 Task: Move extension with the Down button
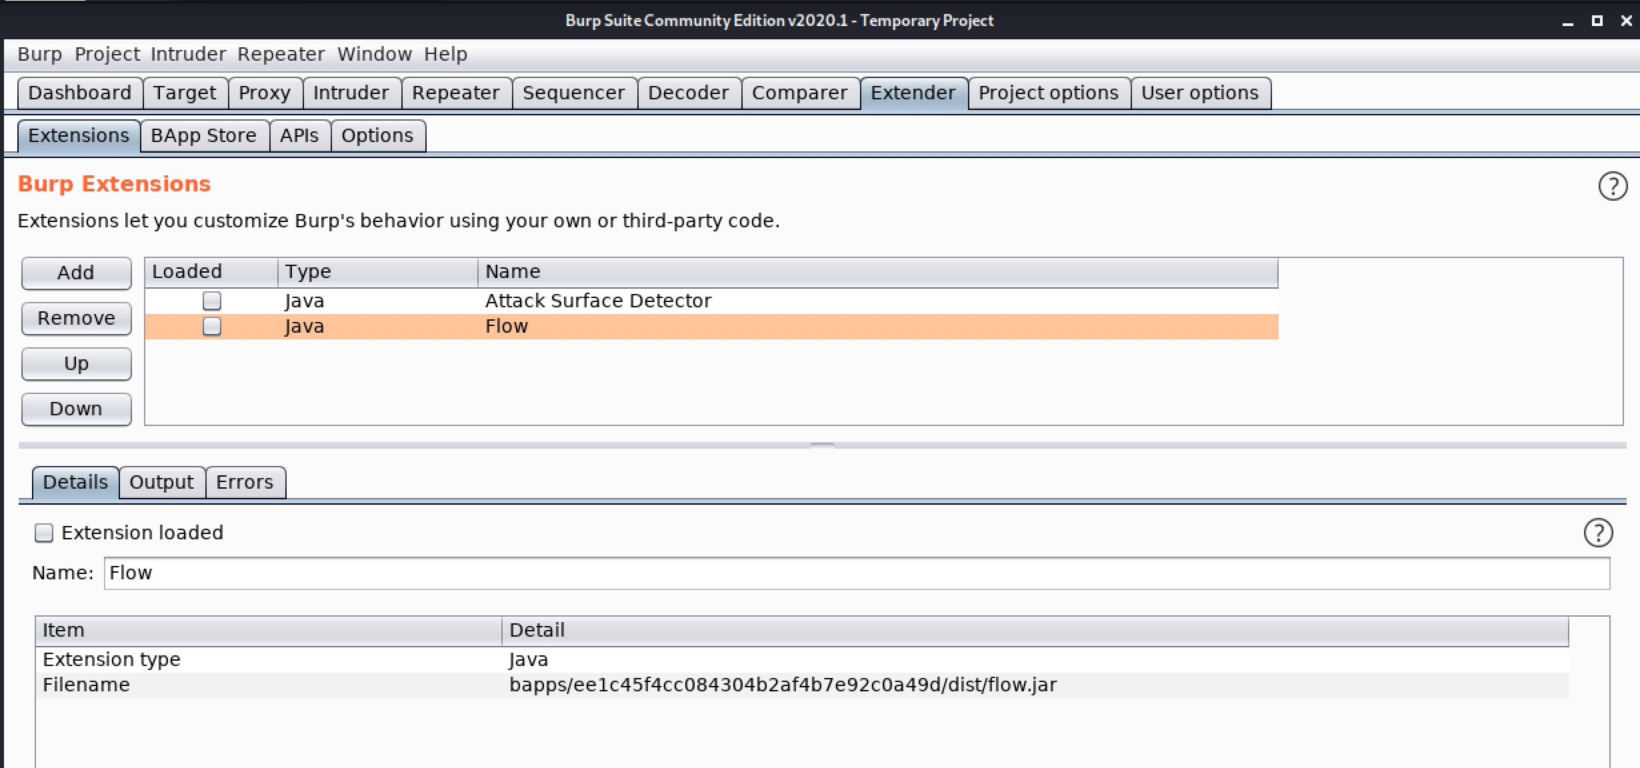pos(76,409)
